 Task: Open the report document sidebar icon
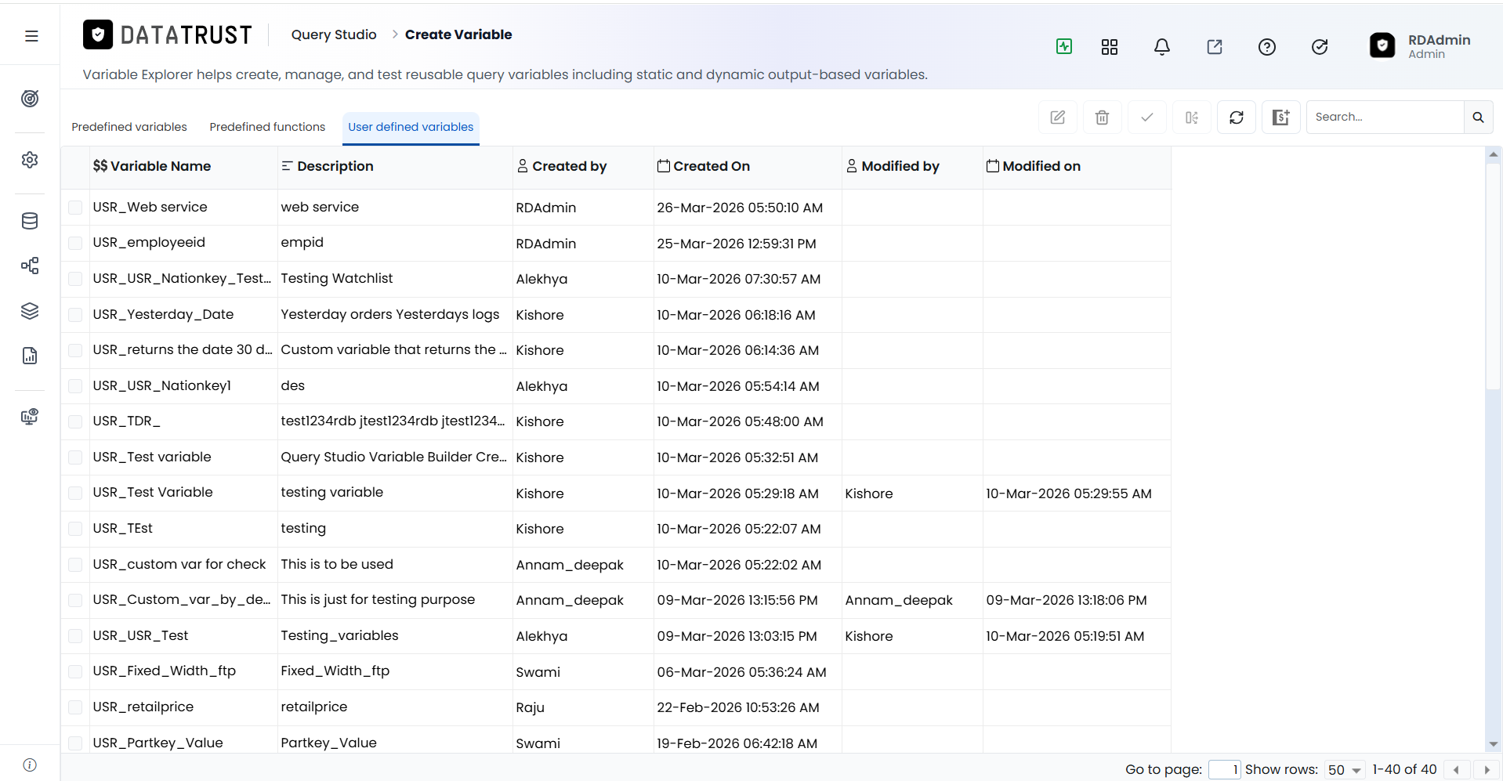pos(30,356)
